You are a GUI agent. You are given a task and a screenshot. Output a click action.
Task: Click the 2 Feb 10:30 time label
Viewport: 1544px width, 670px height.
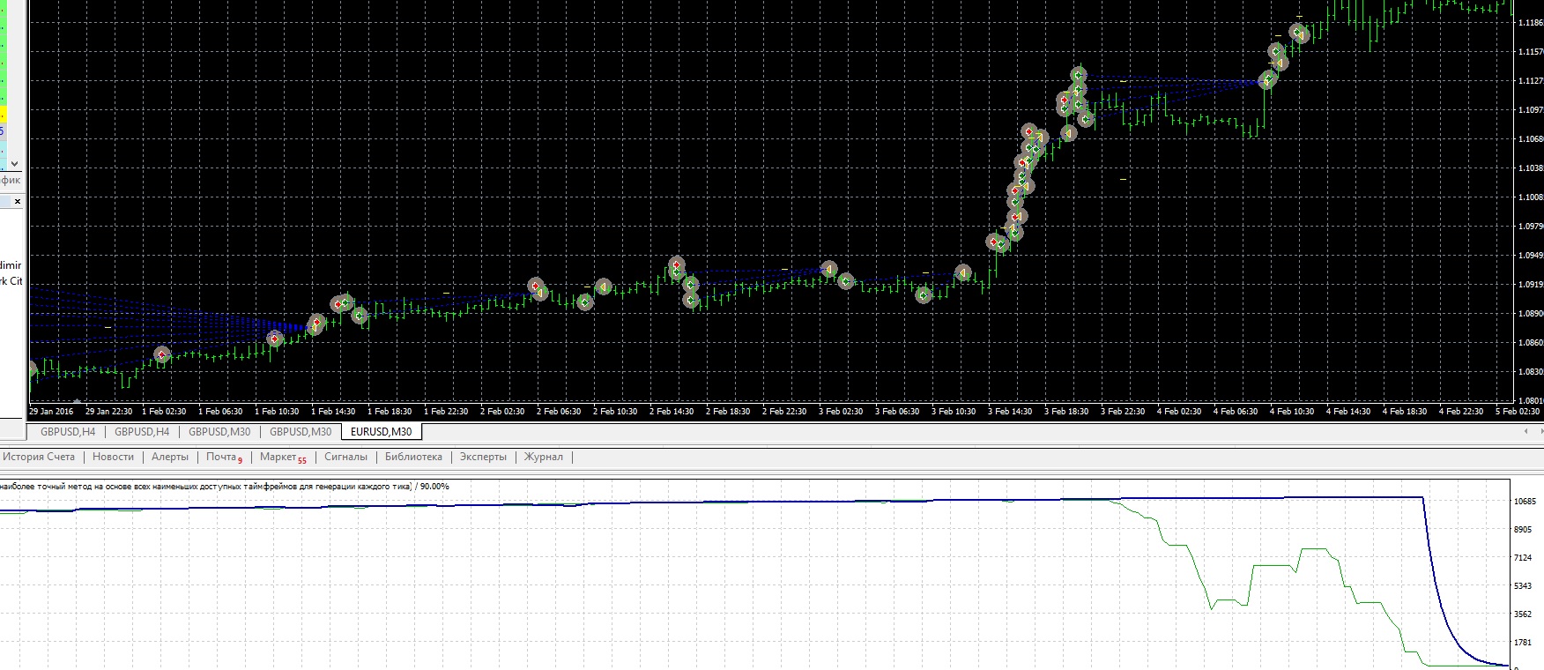[x=615, y=412]
